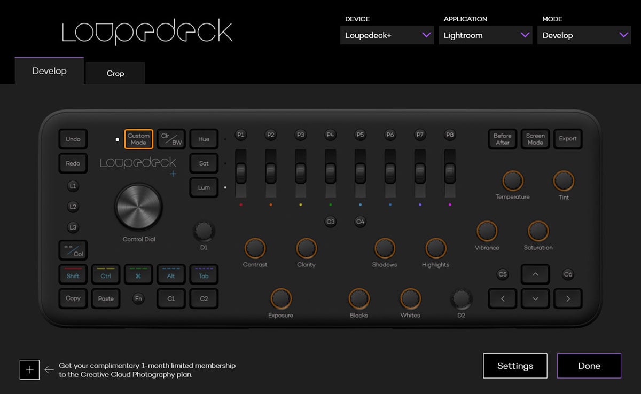
Task: Click the P1 preset button
Action: coord(241,135)
